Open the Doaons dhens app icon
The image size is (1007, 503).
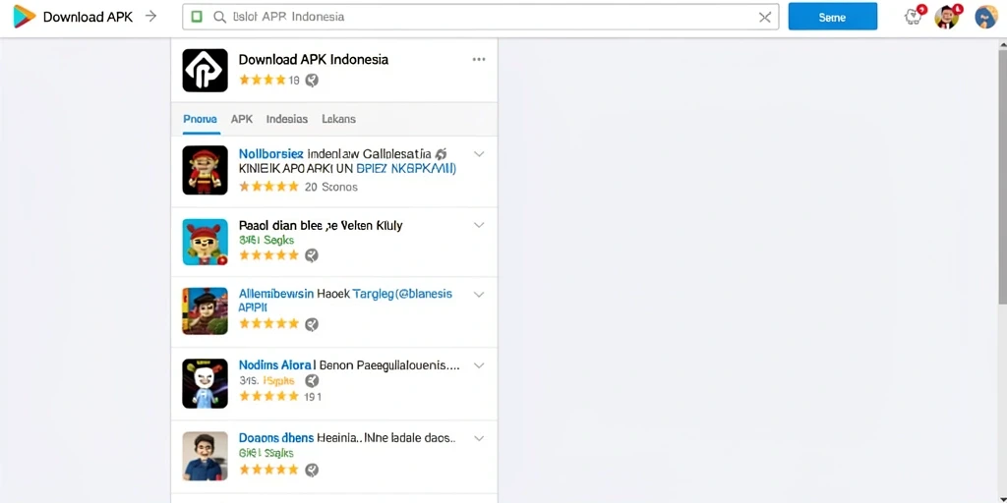point(205,456)
